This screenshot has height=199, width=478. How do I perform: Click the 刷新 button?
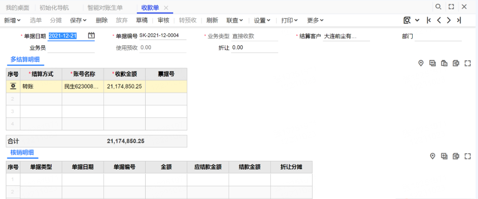[x=212, y=20]
